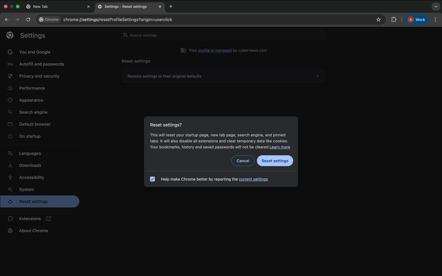Open the Learn more link
The width and height of the screenshot is (442, 276).
[280, 147]
